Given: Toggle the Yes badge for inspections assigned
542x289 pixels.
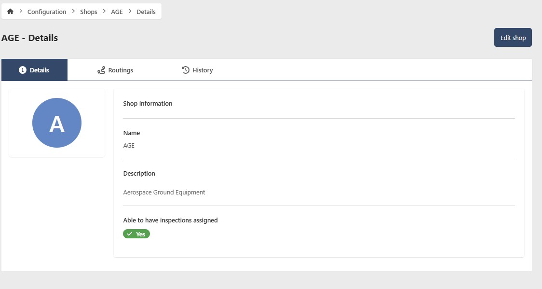Looking at the screenshot, I should pyautogui.click(x=136, y=234).
